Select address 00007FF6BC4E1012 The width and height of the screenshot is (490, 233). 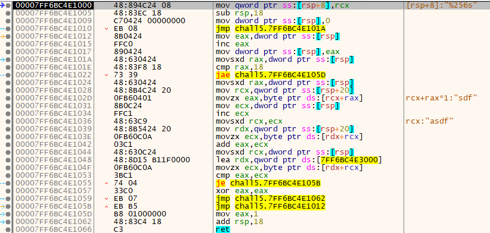click(x=54, y=36)
